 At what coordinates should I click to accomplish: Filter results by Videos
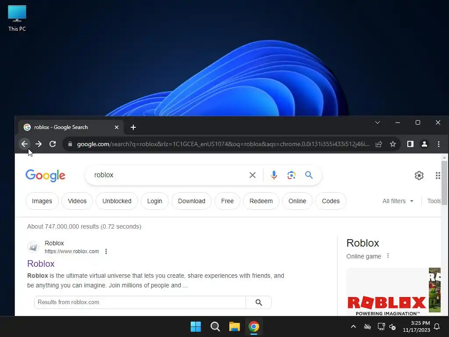[77, 201]
